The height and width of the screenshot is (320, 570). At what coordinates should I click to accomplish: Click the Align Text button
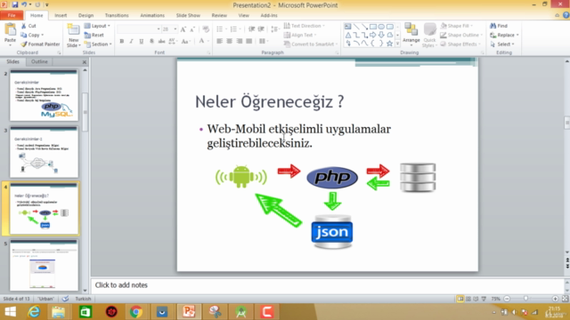[x=300, y=36]
